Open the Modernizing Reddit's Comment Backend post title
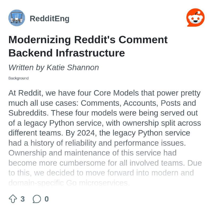The width and height of the screenshot is (213, 213). tap(88, 46)
